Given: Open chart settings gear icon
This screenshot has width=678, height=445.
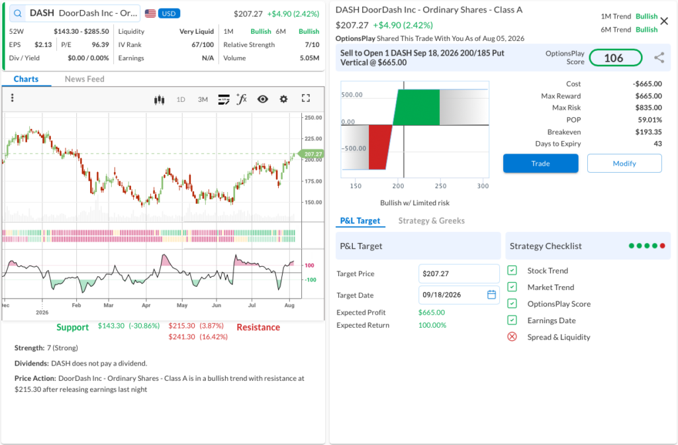Looking at the screenshot, I should (x=283, y=99).
